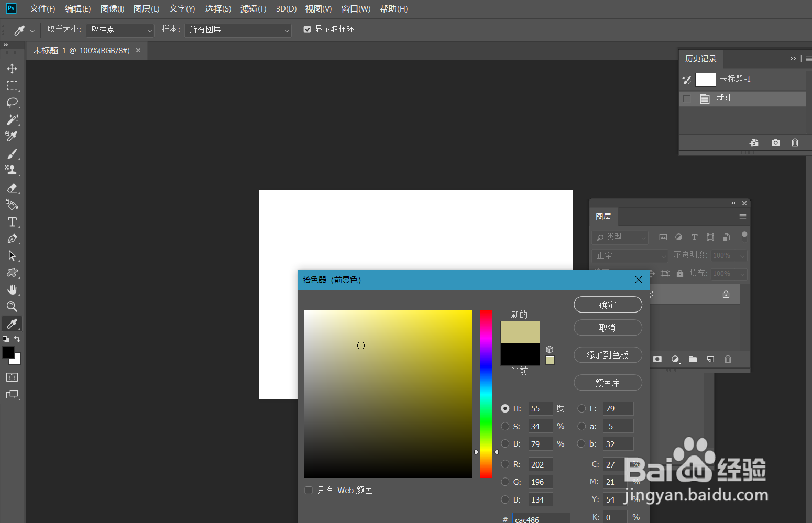Click the H value 55 field
Screen dimensions: 812x523
[540, 408]
